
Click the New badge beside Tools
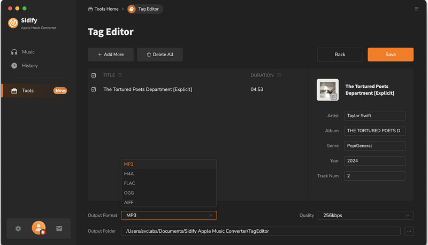[x=60, y=90]
